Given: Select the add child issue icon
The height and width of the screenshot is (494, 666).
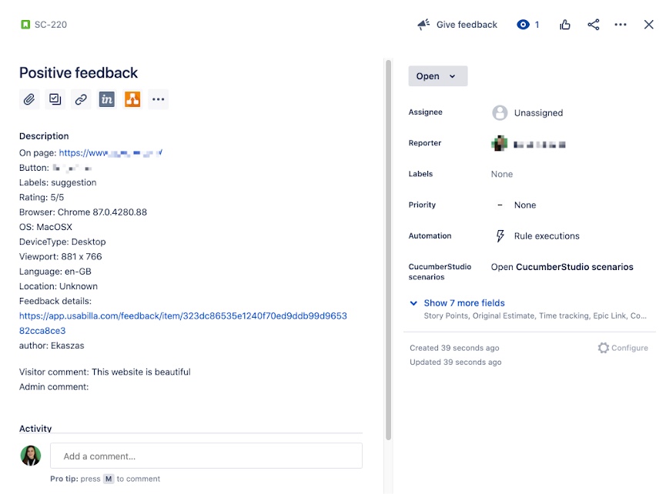Looking at the screenshot, I should [55, 99].
